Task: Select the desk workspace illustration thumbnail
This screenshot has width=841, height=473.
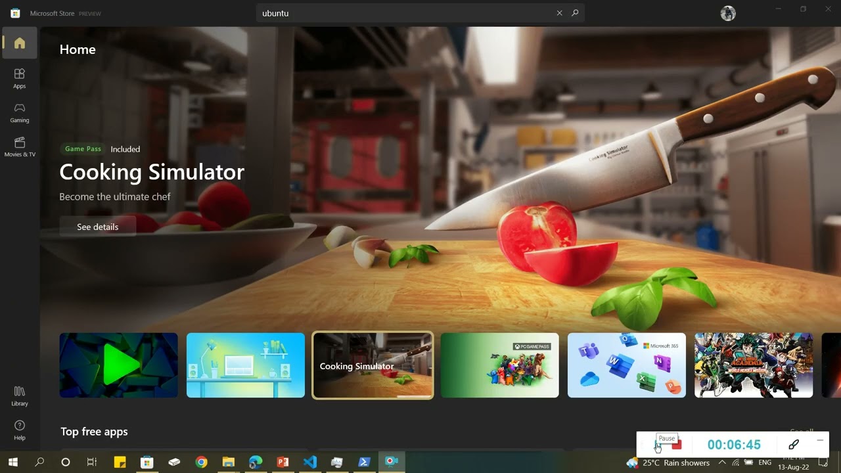Action: 246,365
